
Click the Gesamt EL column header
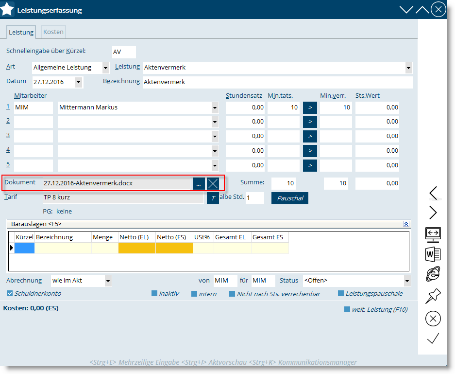[233, 237]
